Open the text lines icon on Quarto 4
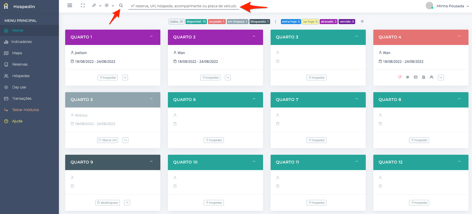The width and height of the screenshot is (472, 214). coord(408,77)
